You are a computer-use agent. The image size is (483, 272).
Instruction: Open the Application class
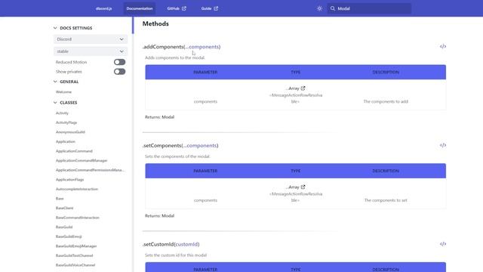point(66,141)
